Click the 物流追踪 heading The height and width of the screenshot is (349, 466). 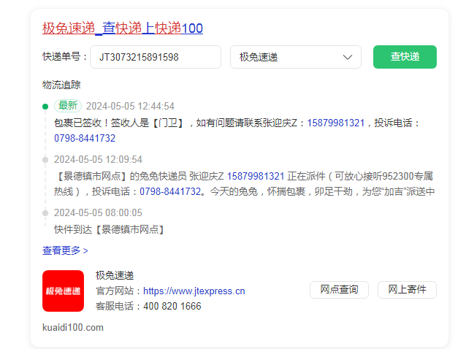click(61, 85)
